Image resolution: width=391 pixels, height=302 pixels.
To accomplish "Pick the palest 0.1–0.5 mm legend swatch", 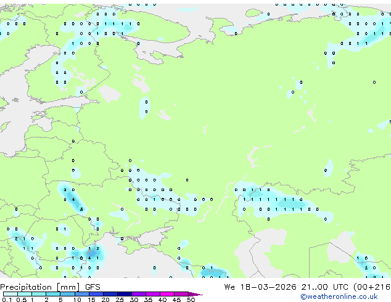I will tap(10, 294).
